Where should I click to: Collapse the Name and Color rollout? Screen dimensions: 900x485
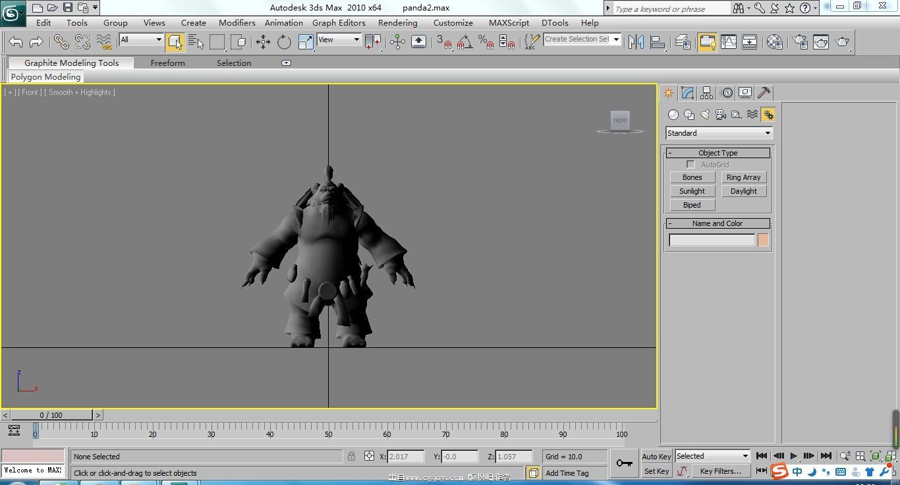click(x=718, y=223)
